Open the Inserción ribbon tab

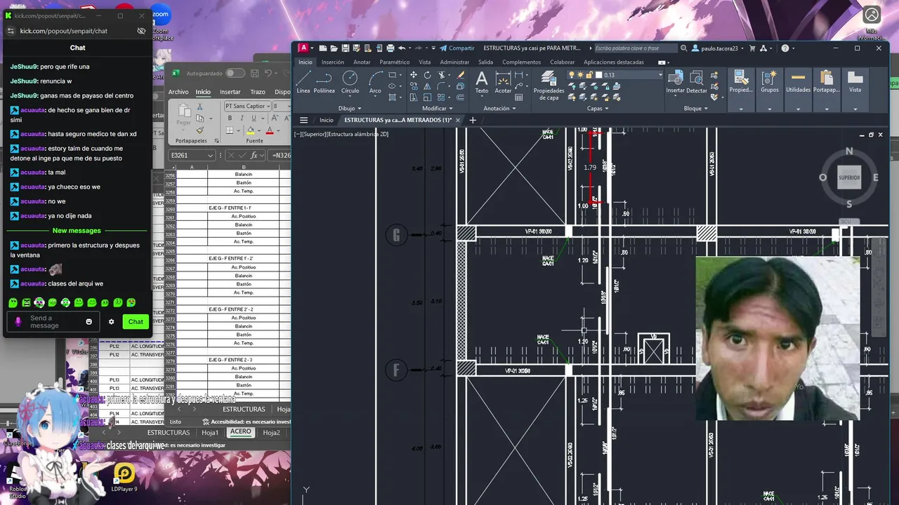[333, 62]
